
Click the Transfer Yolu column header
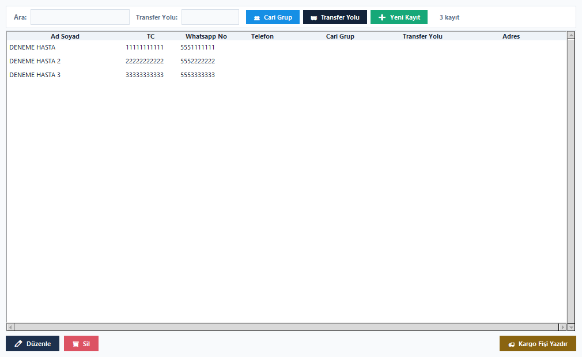coord(422,36)
